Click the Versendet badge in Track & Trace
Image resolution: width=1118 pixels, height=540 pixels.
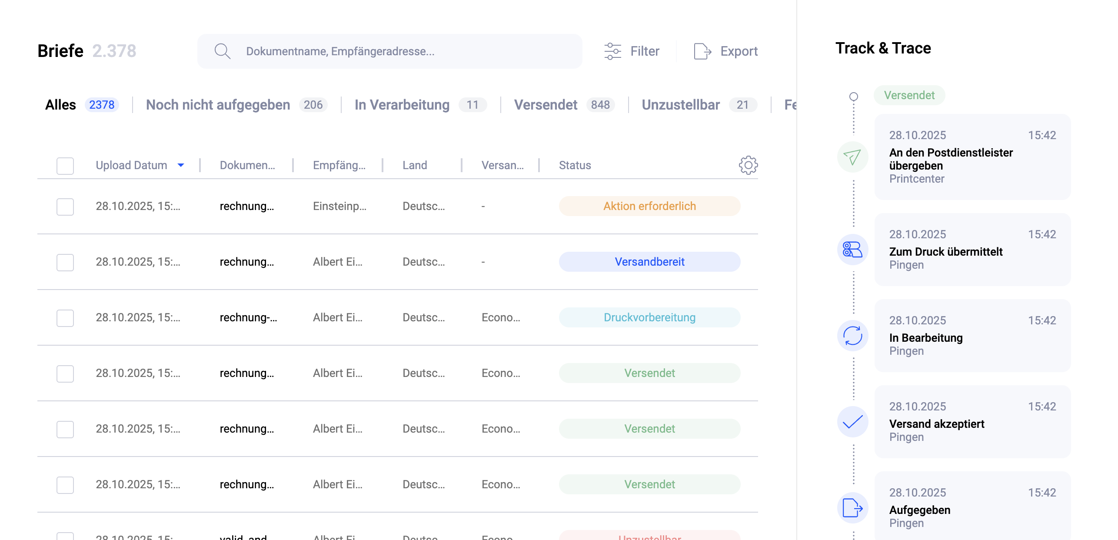[x=909, y=95]
